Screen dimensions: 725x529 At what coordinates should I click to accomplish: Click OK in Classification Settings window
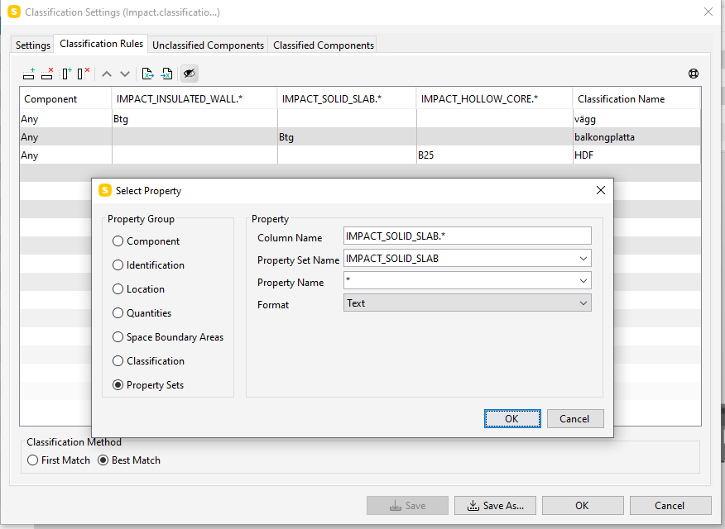(x=583, y=506)
